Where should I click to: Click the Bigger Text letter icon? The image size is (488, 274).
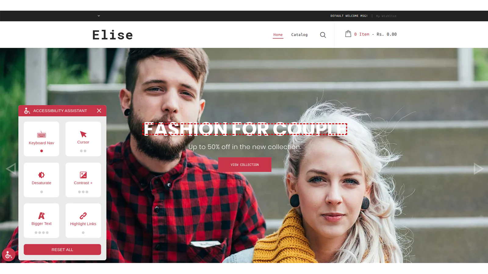[41, 216]
